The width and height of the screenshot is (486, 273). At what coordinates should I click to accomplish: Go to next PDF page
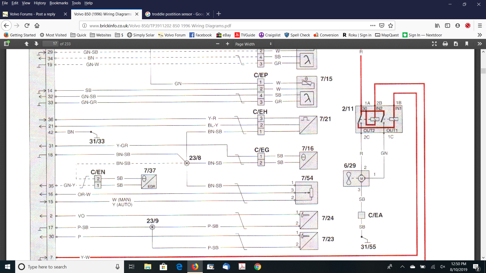(x=36, y=44)
